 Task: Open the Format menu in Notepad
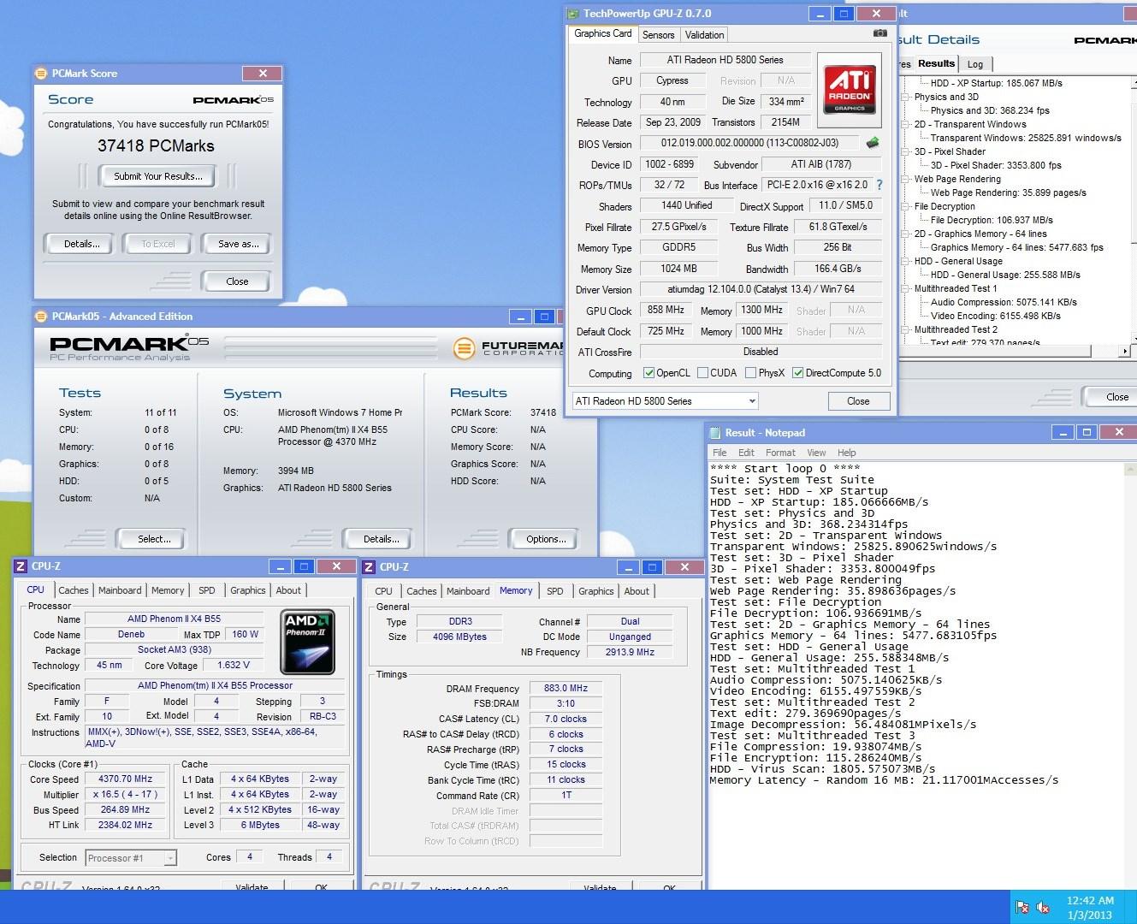780,453
